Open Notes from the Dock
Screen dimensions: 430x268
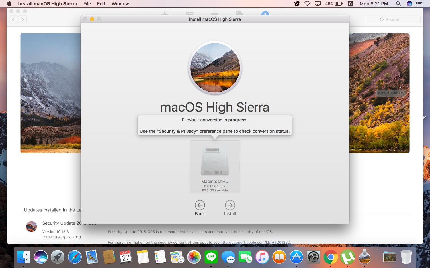(143, 257)
